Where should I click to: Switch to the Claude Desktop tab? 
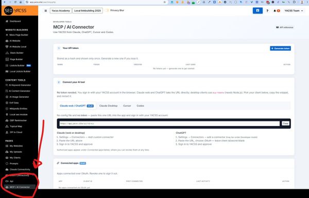pyautogui.click(x=108, y=106)
